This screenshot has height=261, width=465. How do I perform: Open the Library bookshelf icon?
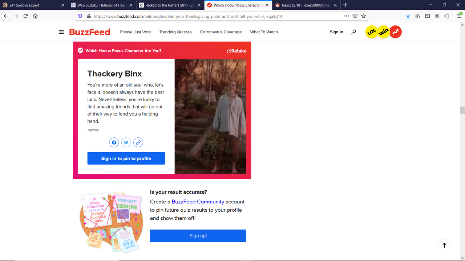click(x=418, y=16)
